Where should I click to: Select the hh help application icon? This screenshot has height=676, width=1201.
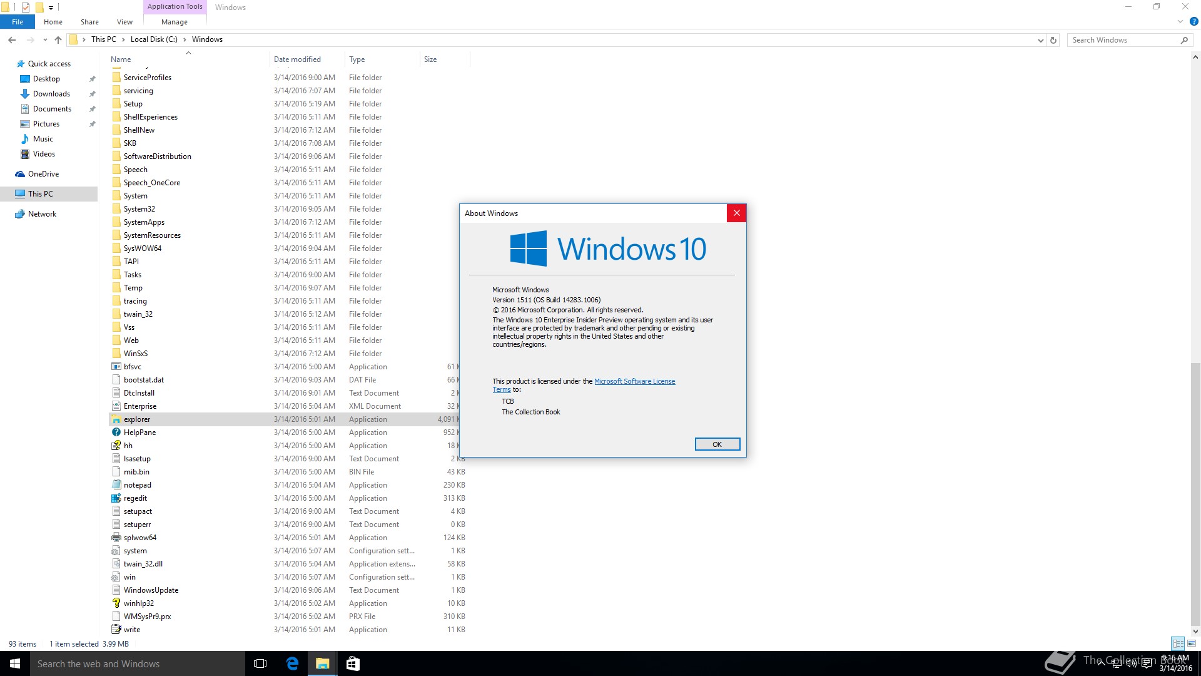coord(116,446)
